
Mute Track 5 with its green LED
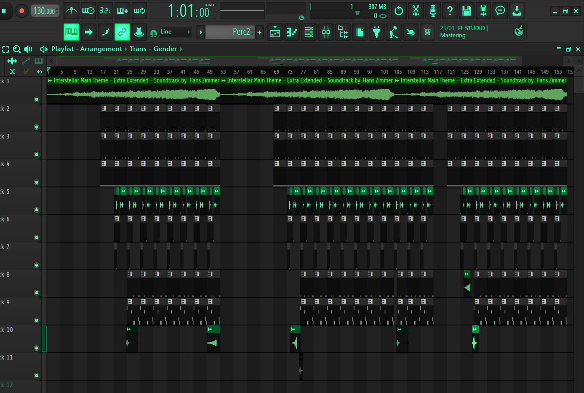point(36,210)
